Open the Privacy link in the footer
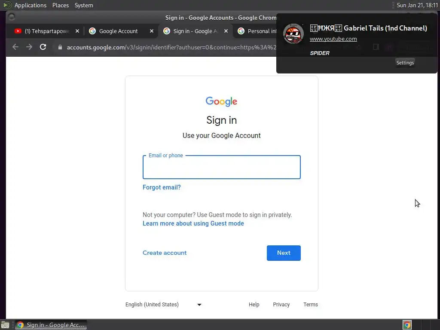440x330 pixels. coord(281,305)
